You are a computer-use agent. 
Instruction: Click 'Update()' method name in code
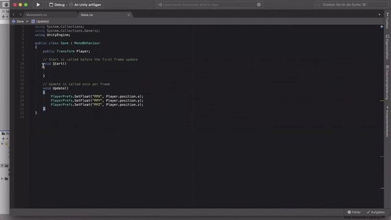(60, 88)
